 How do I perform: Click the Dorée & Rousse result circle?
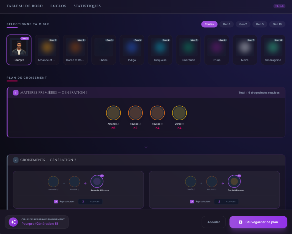(234, 181)
